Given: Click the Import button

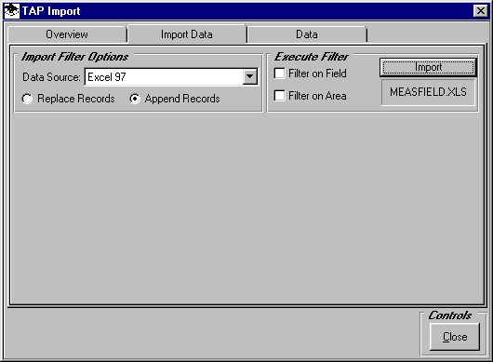Looking at the screenshot, I should [x=428, y=67].
